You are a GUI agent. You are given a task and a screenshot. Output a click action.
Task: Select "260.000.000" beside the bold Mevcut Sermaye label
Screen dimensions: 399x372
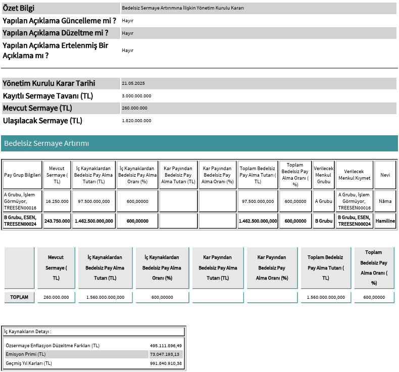pyautogui.click(x=134, y=108)
